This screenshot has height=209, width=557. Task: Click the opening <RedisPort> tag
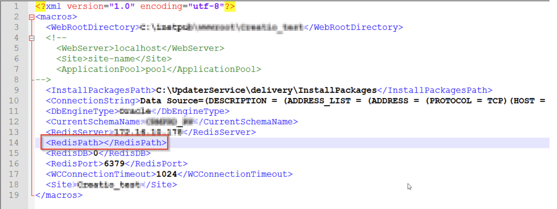75,164
